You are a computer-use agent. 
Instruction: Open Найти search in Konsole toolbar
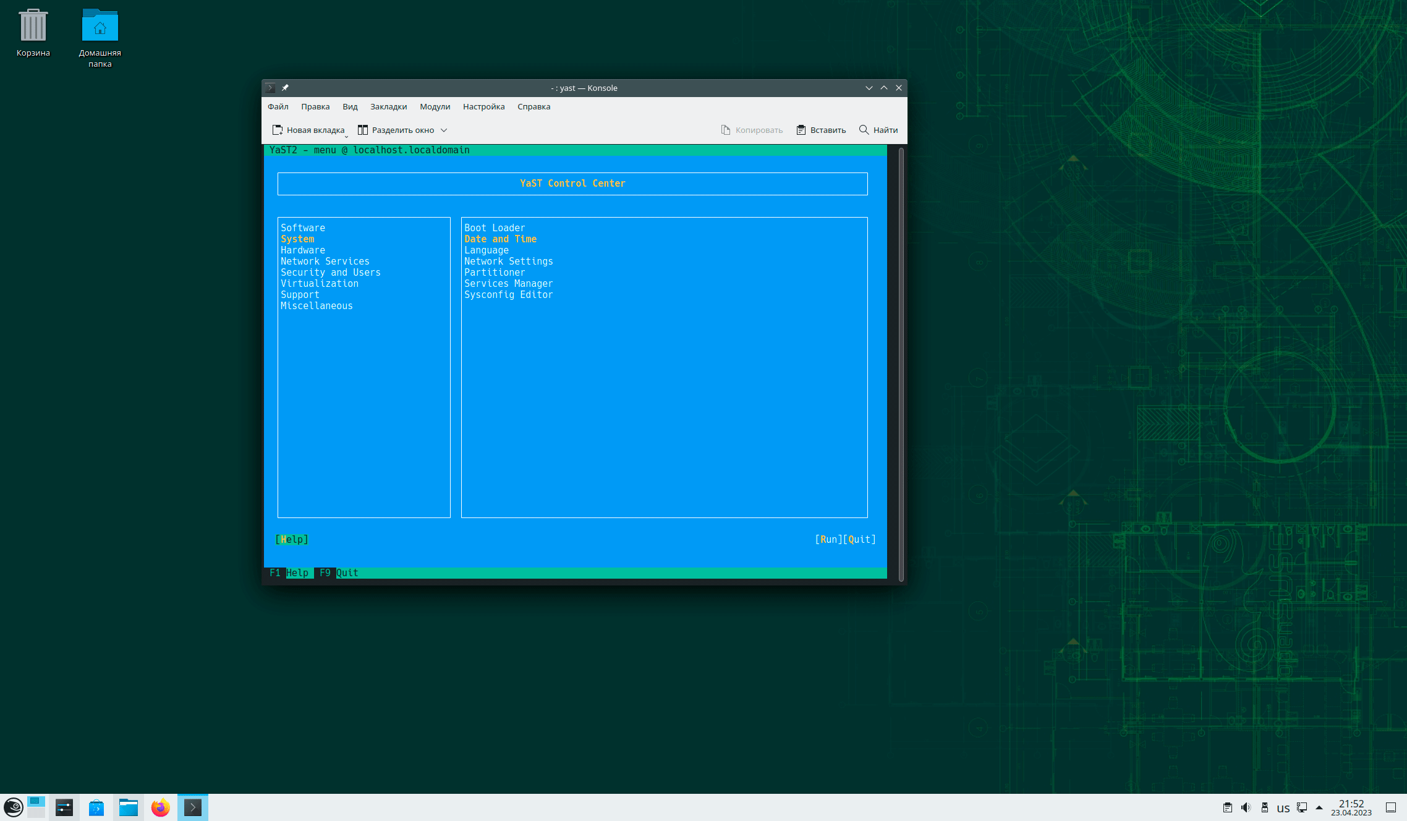click(x=878, y=130)
